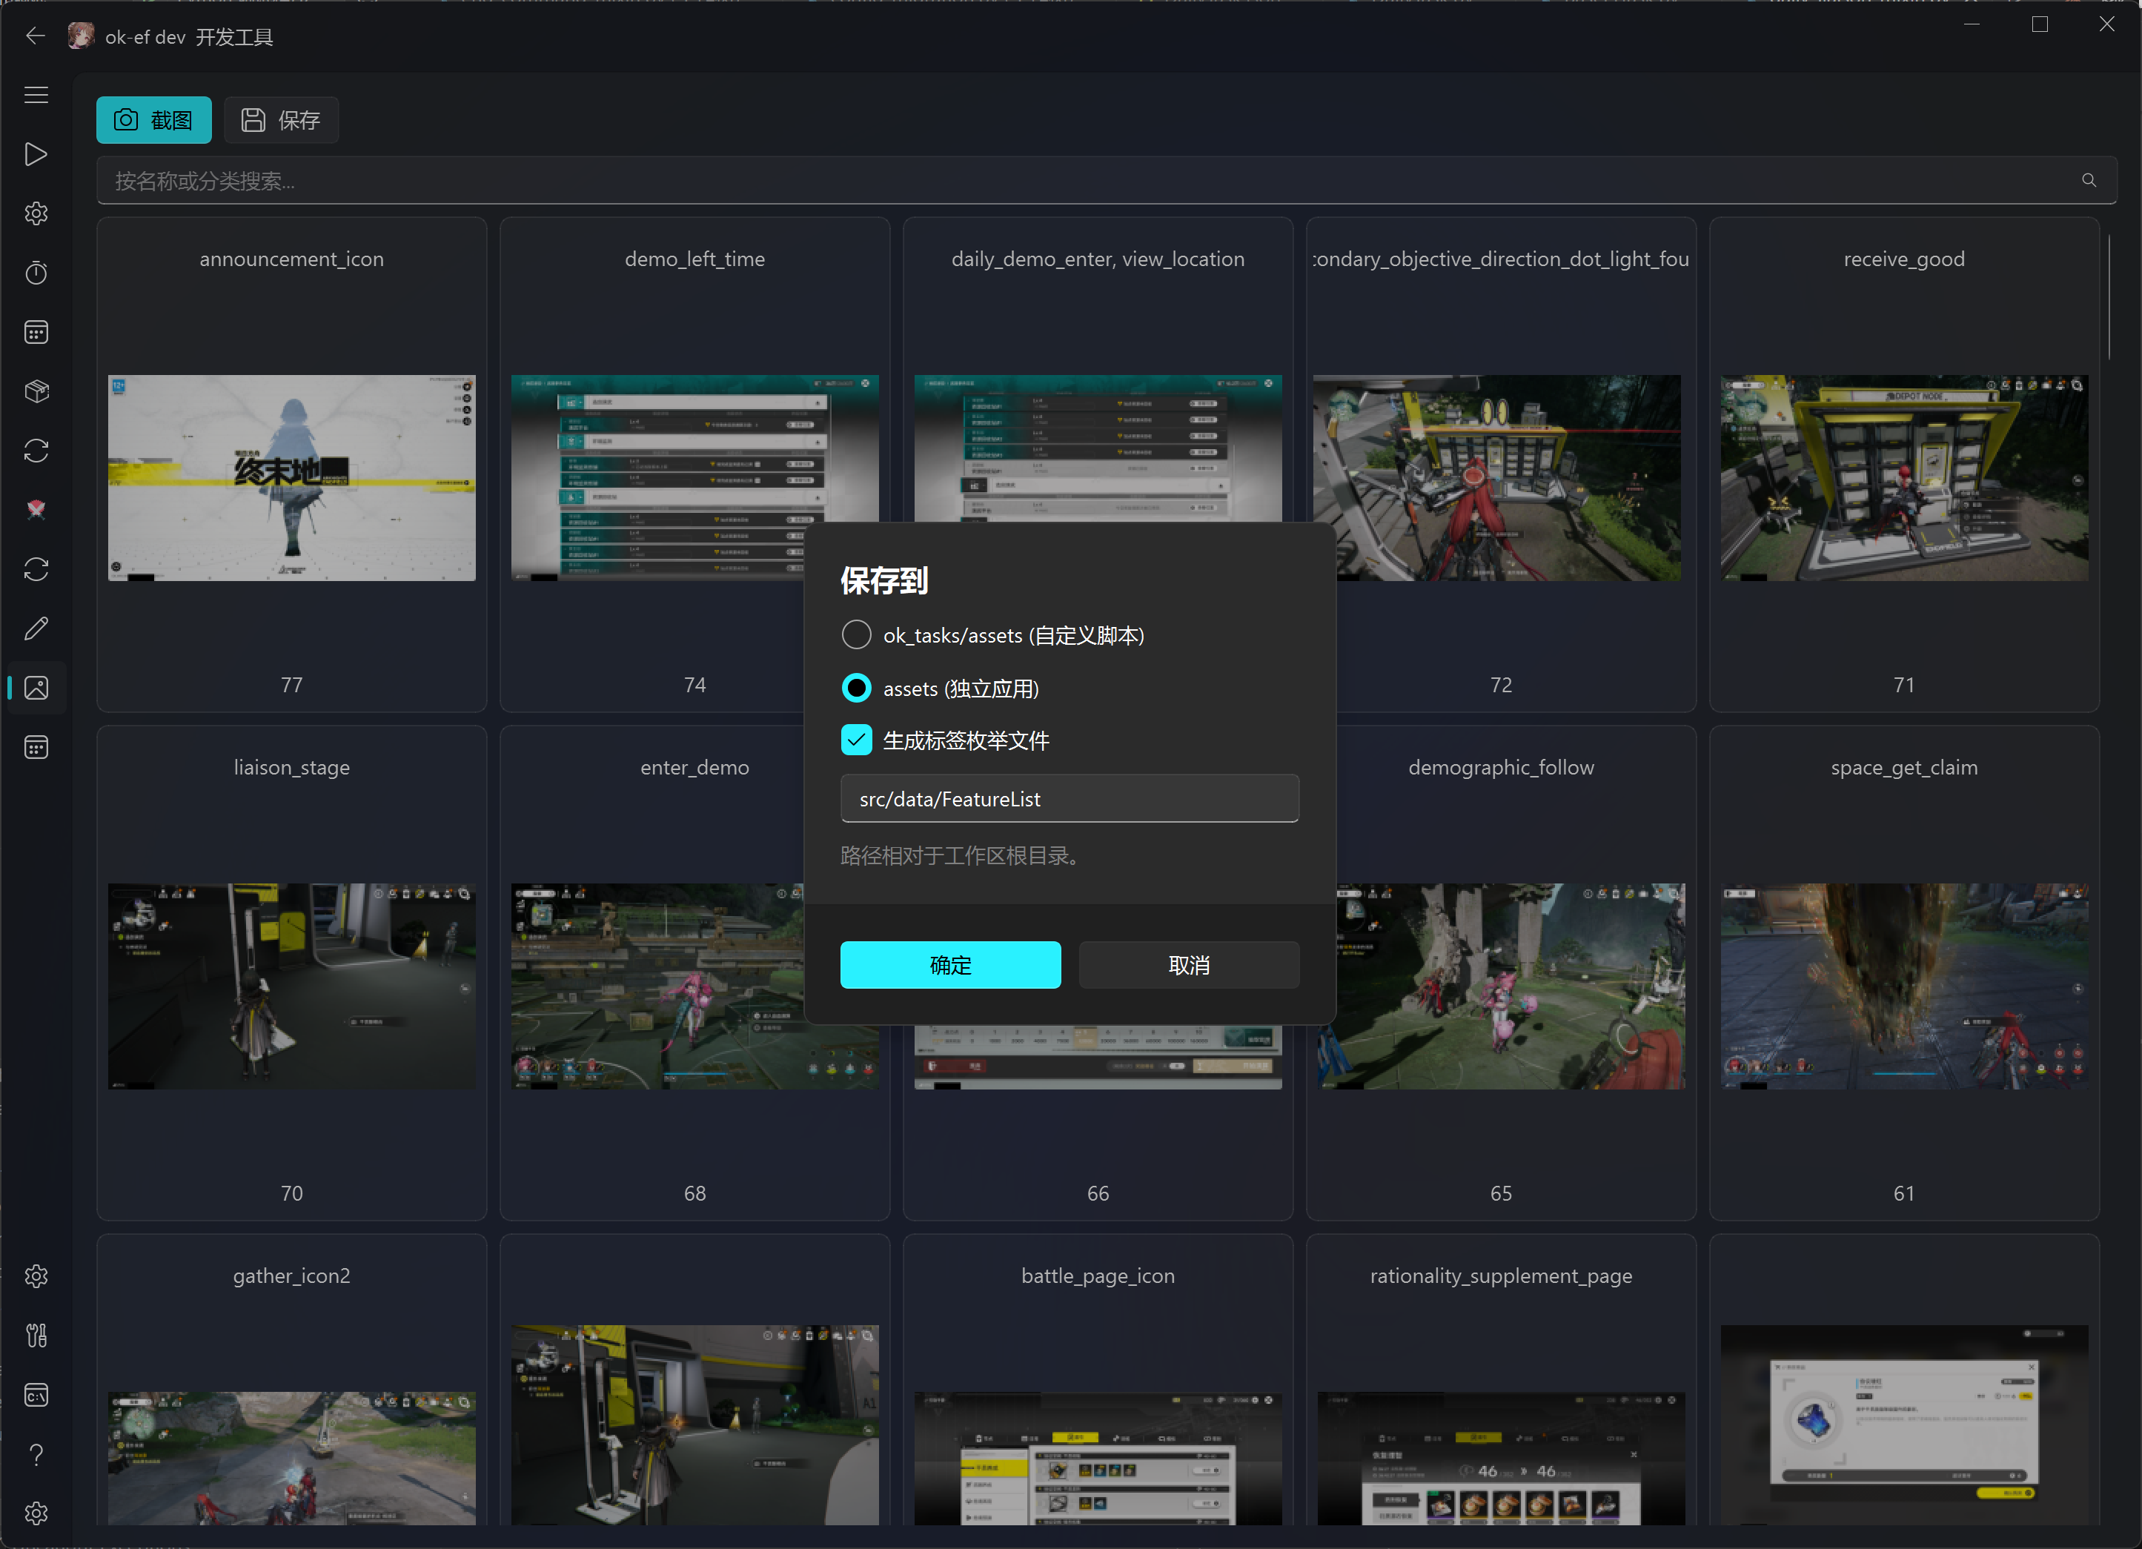Screen dimensions: 2142x1549
Task: Open the rationality_supplement_page thumbnail image
Action: pos(1501,1457)
